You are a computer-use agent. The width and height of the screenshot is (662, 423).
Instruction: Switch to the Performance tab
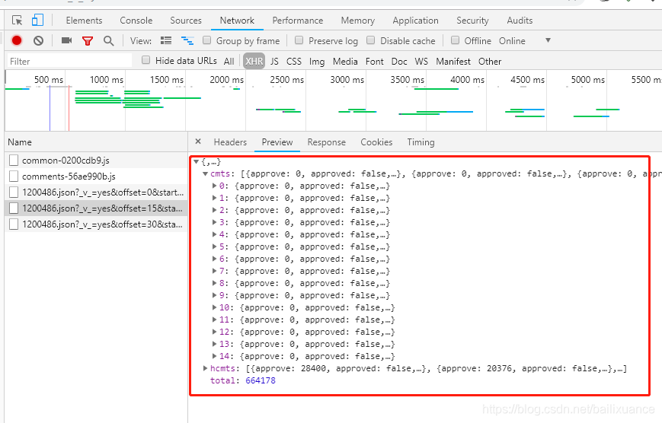point(298,21)
